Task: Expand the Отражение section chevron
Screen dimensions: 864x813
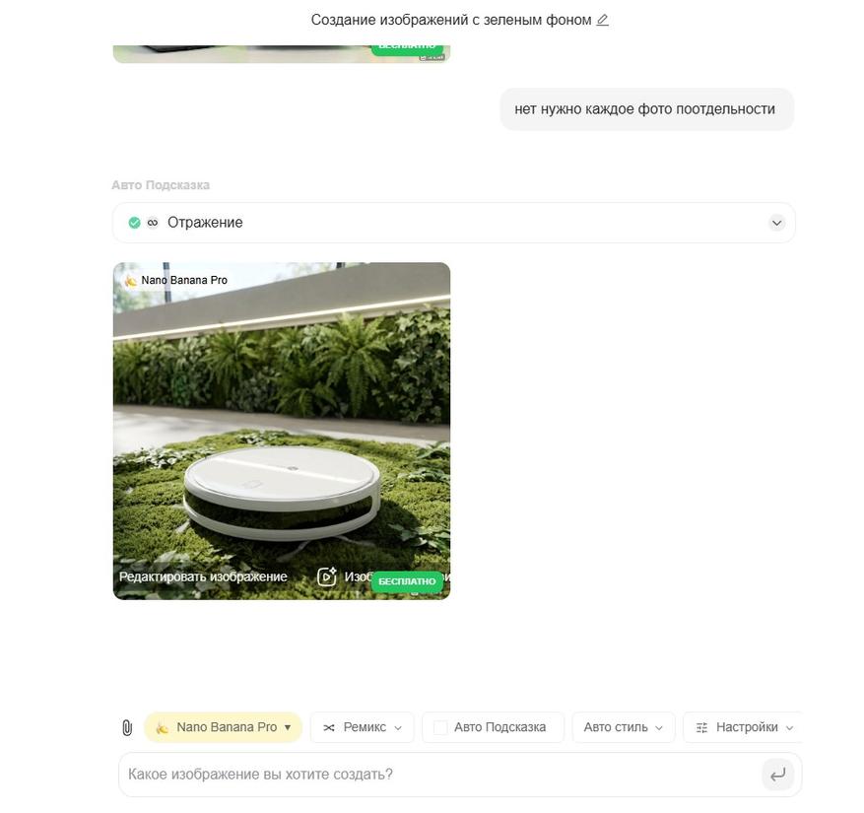Action: point(776,223)
